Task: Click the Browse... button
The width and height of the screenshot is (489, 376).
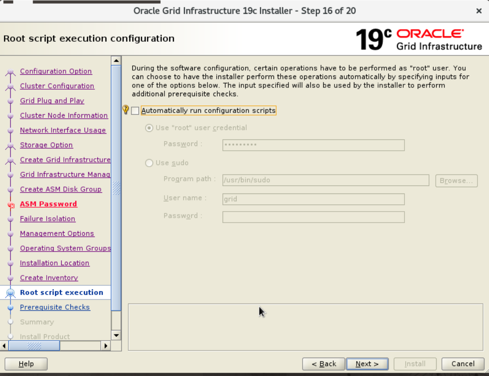Action: 456,181
